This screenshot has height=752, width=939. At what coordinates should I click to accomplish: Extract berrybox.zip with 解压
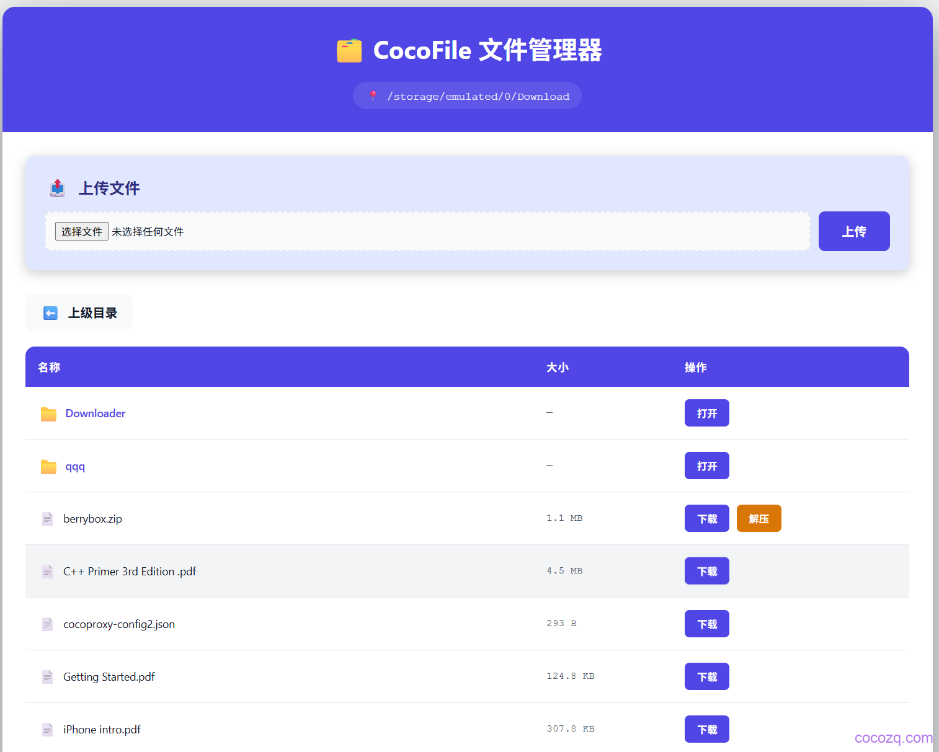pyautogui.click(x=759, y=519)
